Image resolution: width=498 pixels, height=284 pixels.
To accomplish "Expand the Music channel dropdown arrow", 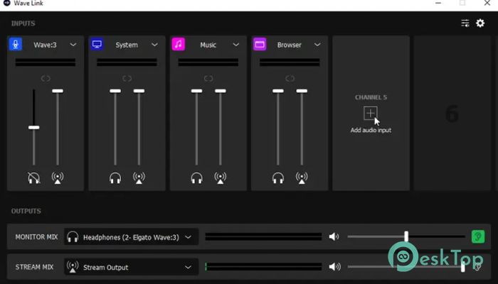I will pos(236,45).
